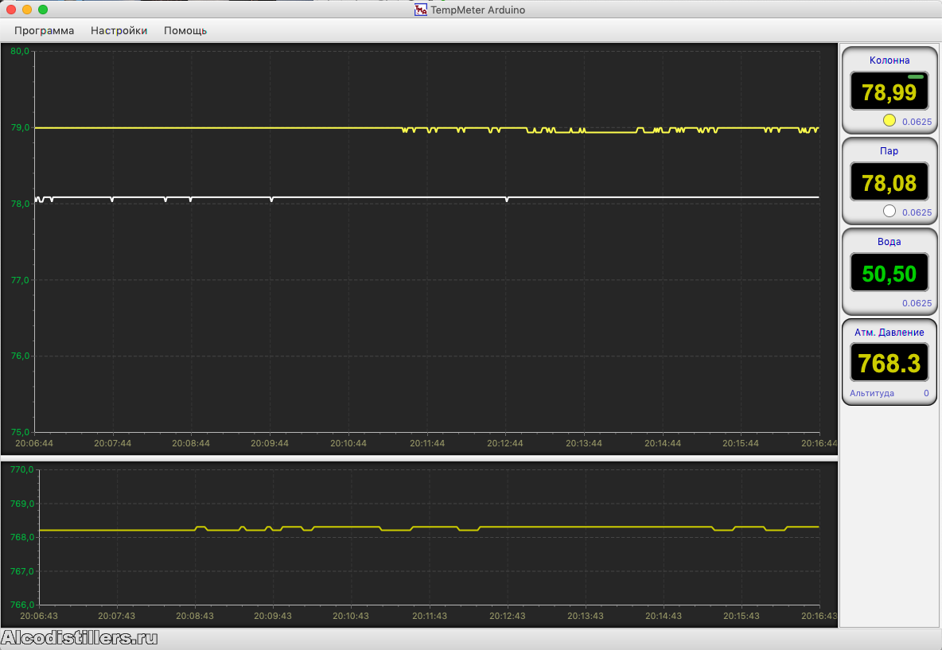Select the Атм. Давление panel label
This screenshot has width=942, height=650.
[889, 333]
